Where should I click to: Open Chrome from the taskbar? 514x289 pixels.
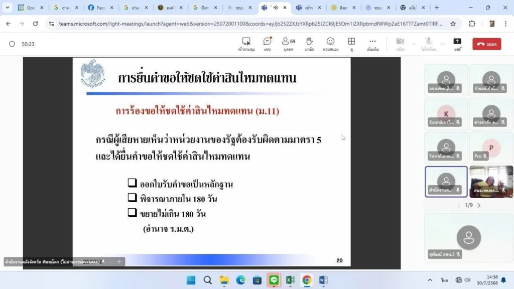pos(307,280)
